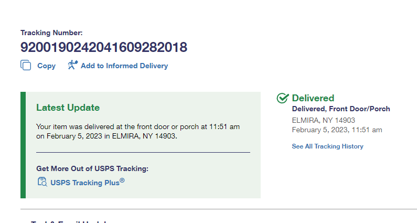Viewport: 417px width, 223px height.
Task: Click the green Delivered checkmark icon
Action: tap(283, 98)
